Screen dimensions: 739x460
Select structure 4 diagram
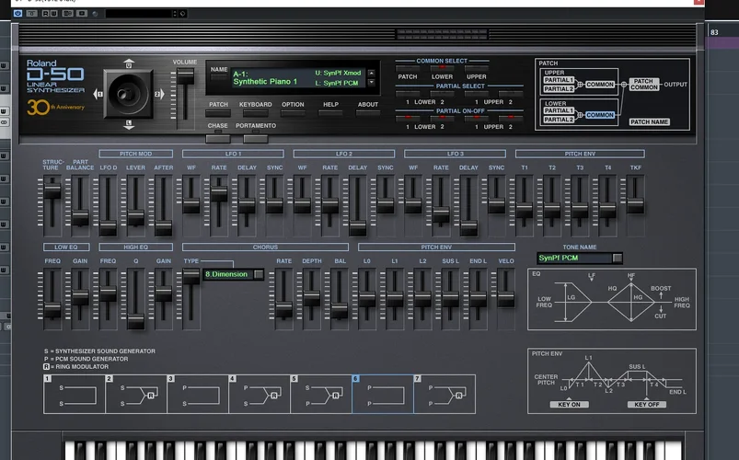260,394
